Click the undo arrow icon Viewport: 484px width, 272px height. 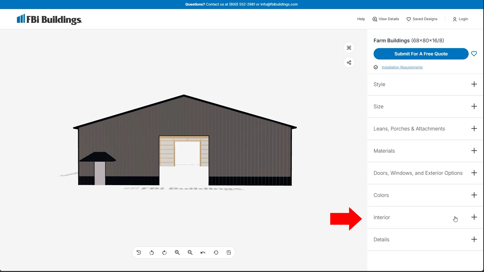(203, 253)
